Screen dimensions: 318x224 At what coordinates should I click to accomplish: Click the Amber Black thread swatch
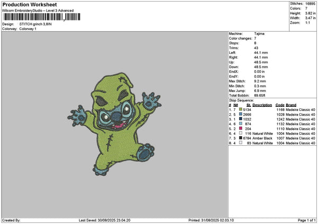coord(241,138)
